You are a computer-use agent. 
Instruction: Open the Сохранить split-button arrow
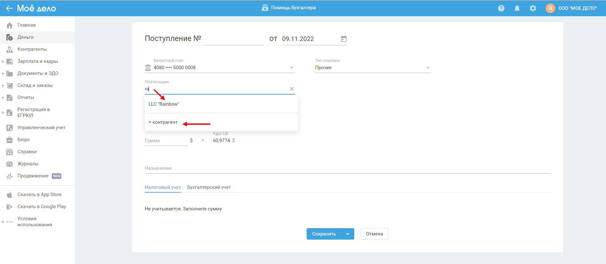tap(348, 234)
